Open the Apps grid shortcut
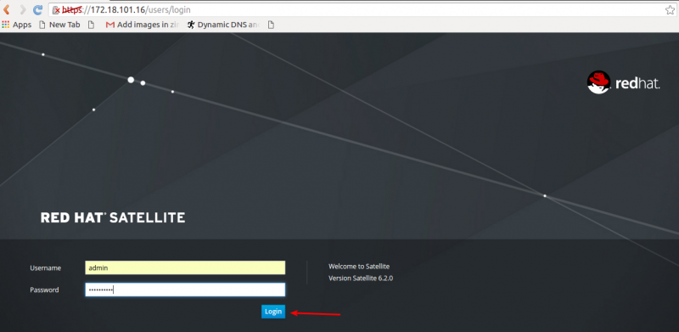 click(16, 25)
